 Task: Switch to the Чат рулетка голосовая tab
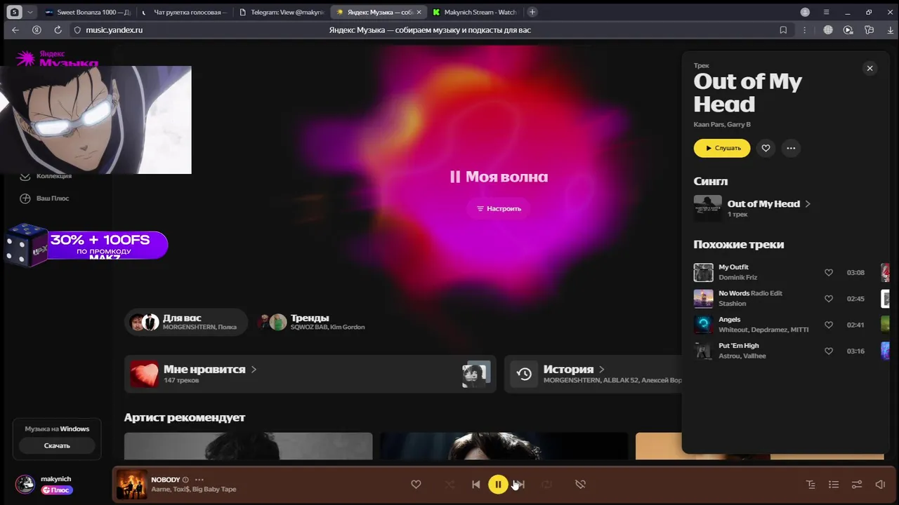coord(184,12)
